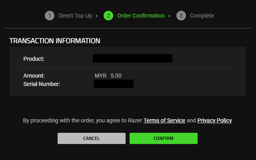Click the step 1 circle icon
256x160 pixels.
tap(50, 16)
